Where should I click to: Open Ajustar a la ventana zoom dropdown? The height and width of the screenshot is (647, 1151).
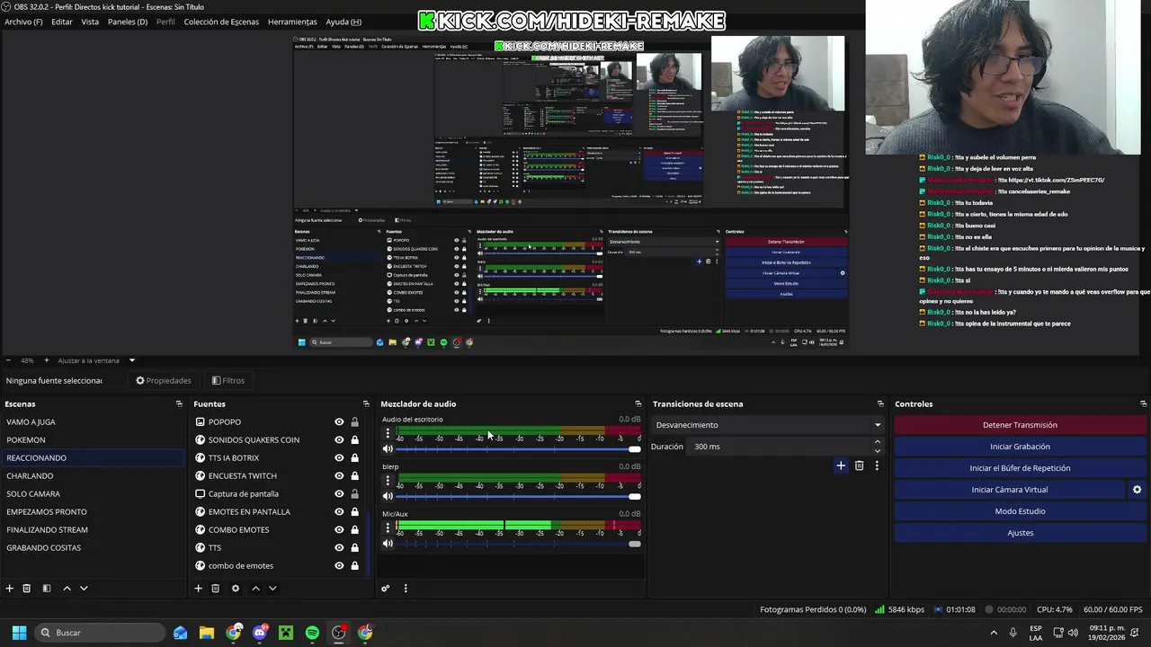click(x=96, y=360)
